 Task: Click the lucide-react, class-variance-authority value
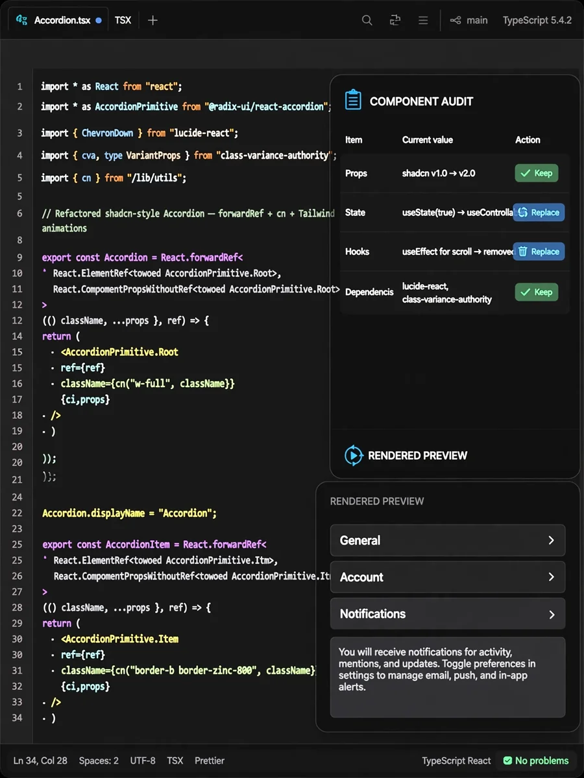tap(447, 292)
